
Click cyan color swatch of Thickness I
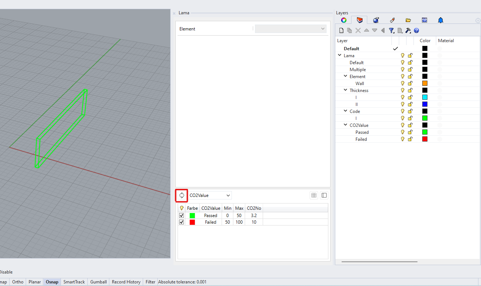425,97
